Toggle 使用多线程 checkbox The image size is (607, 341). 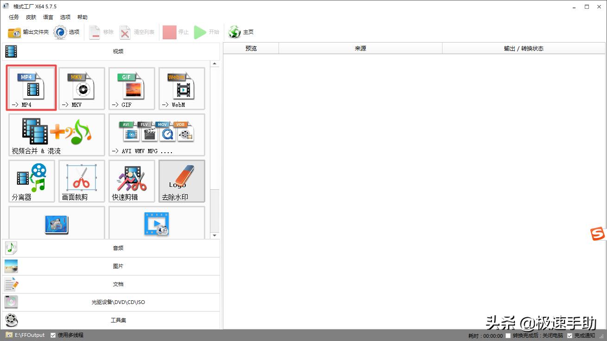[53, 335]
